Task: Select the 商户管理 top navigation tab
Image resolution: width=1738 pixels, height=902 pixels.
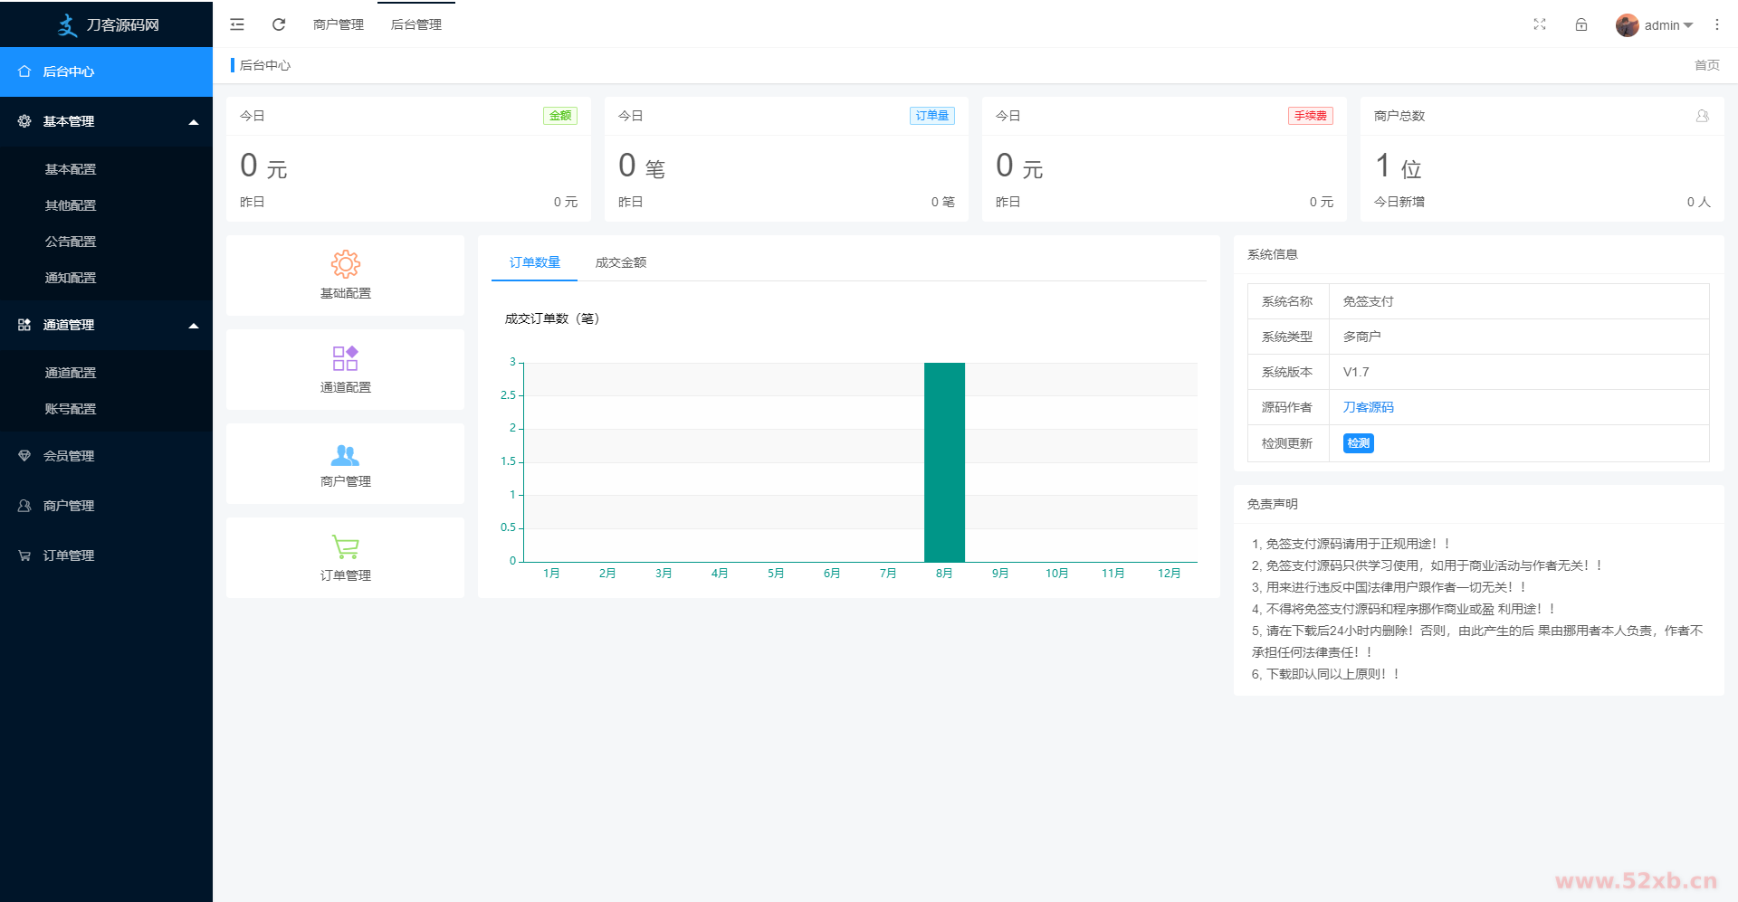Action: 339,24
